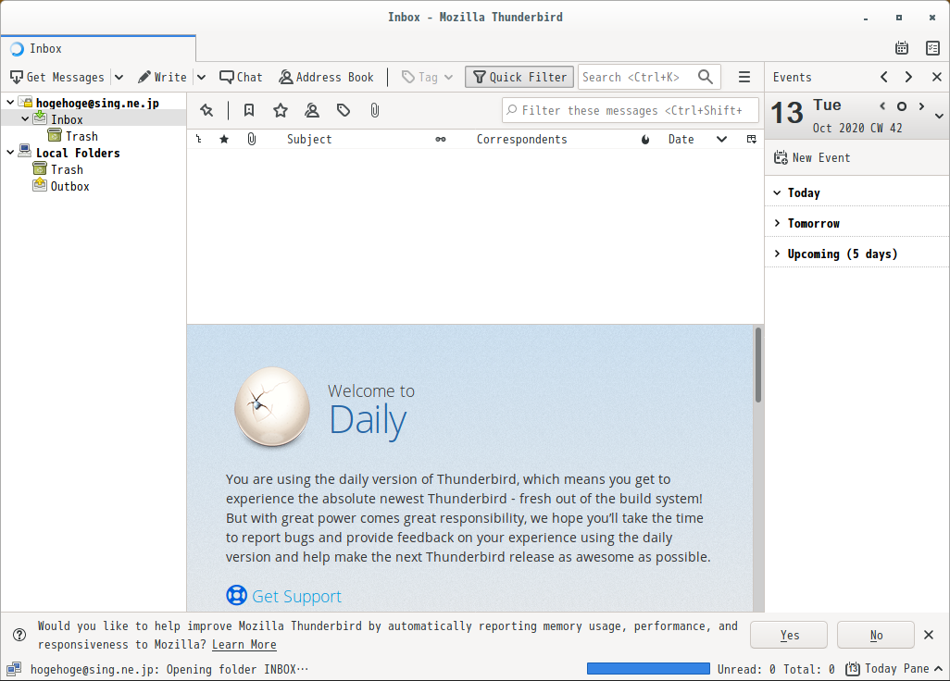Show only unread messages filter
The width and height of the screenshot is (950, 681).
click(x=248, y=110)
